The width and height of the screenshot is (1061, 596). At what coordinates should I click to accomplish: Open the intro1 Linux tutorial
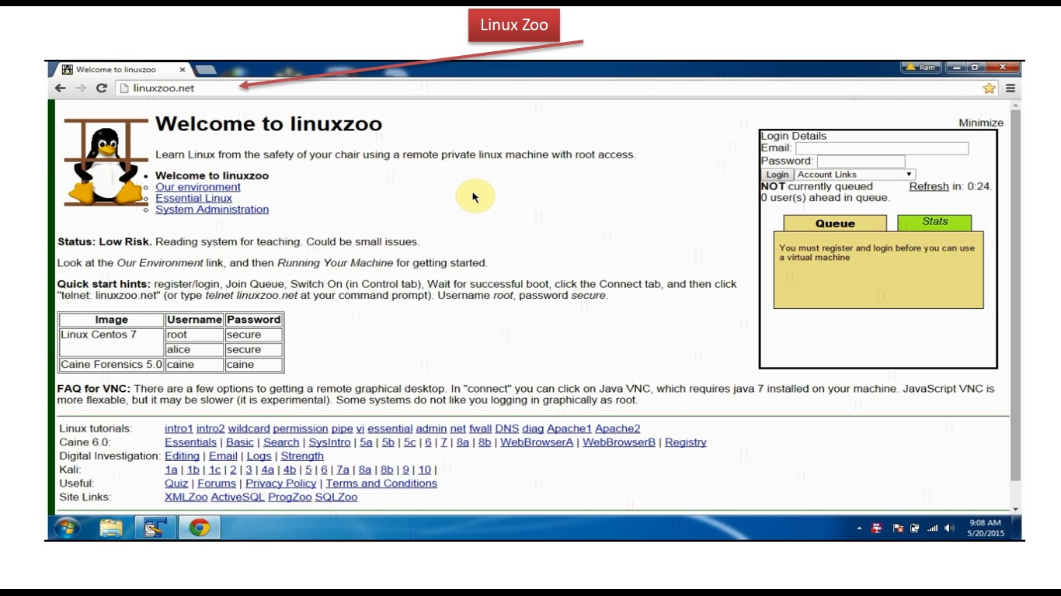(179, 428)
